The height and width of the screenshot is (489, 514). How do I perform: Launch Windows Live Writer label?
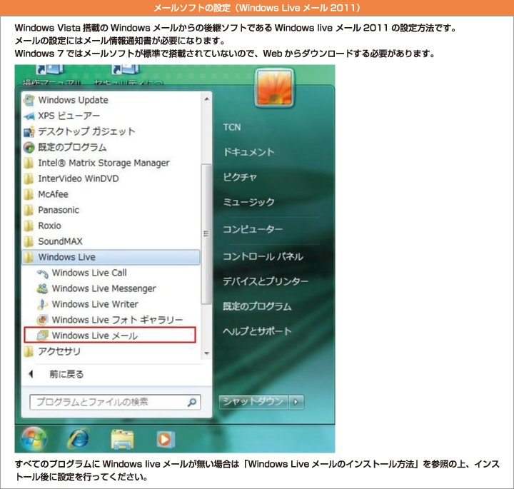tap(95, 305)
